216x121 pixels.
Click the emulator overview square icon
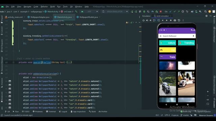click(171, 20)
